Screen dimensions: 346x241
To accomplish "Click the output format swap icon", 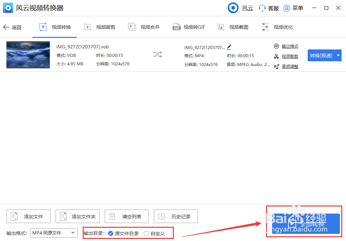I will point(276,46).
